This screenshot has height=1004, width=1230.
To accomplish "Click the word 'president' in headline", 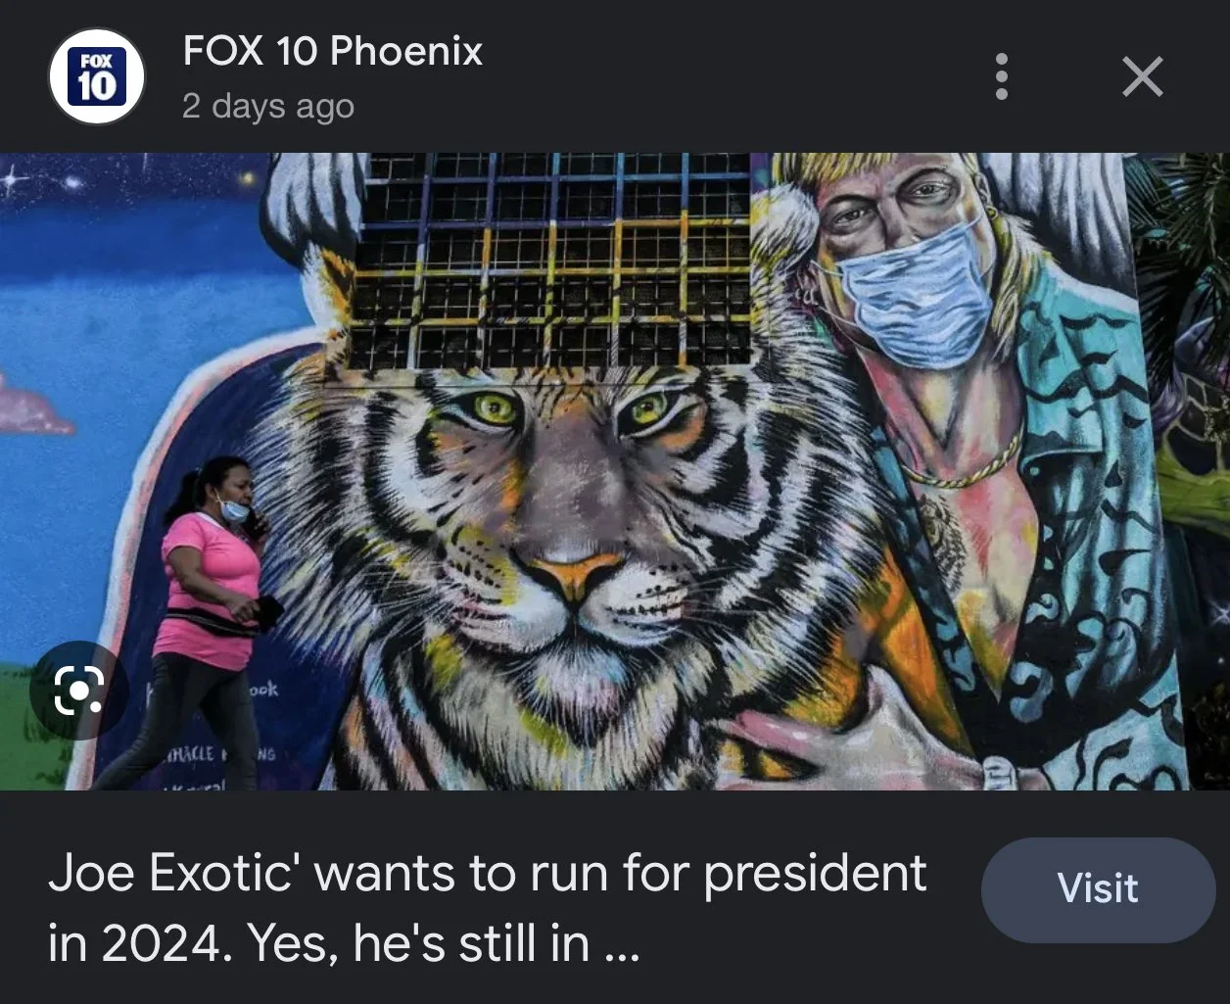I will coord(815,876).
